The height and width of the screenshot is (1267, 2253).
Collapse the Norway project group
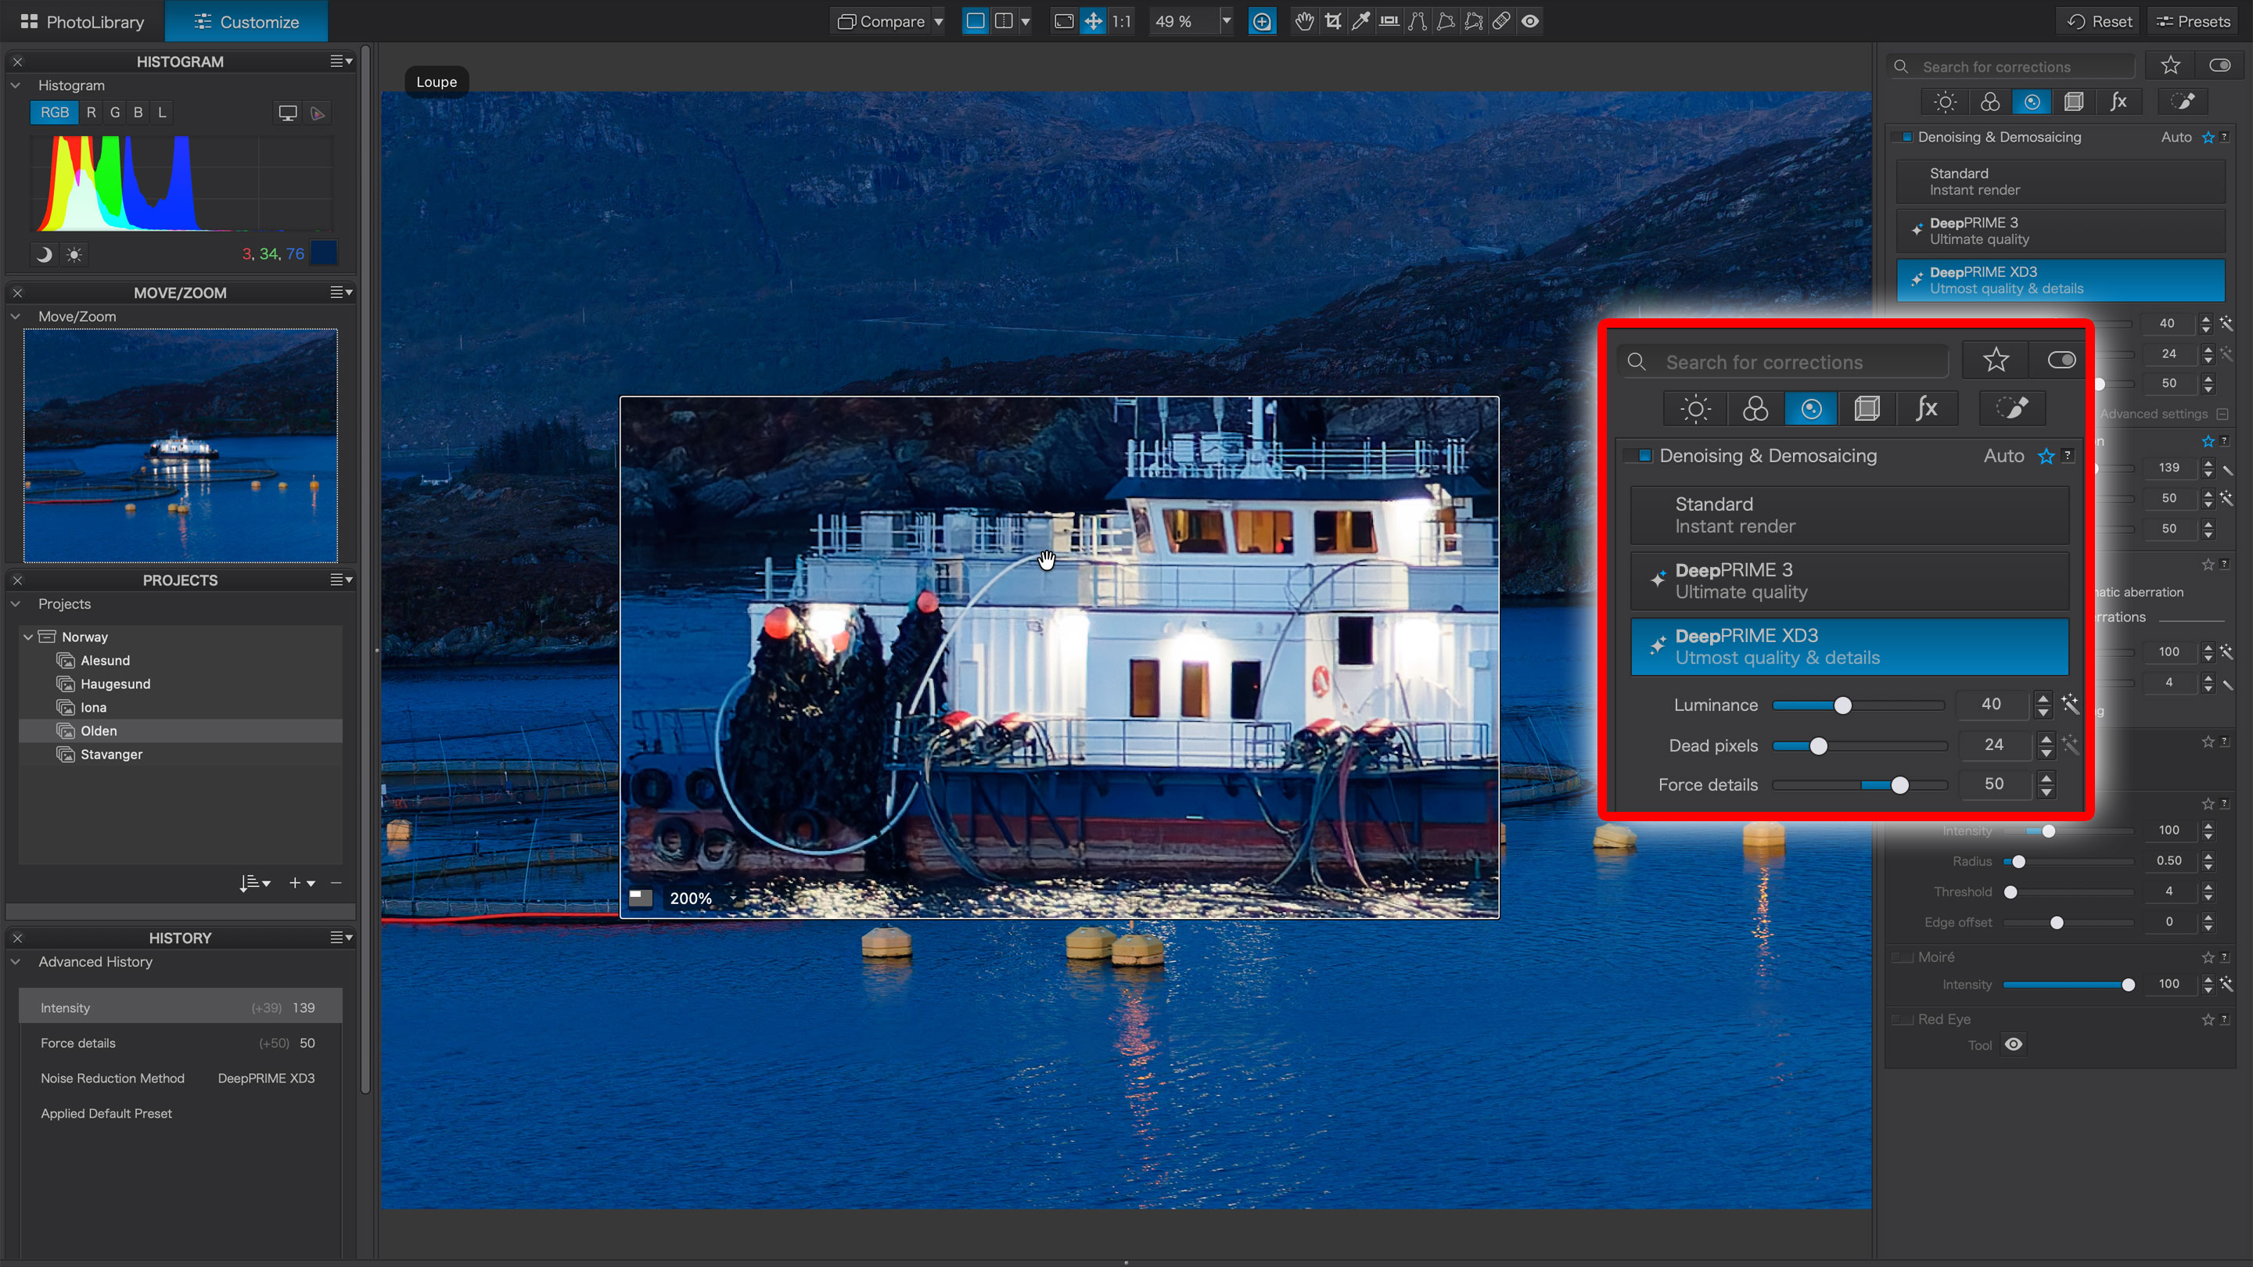click(x=28, y=637)
